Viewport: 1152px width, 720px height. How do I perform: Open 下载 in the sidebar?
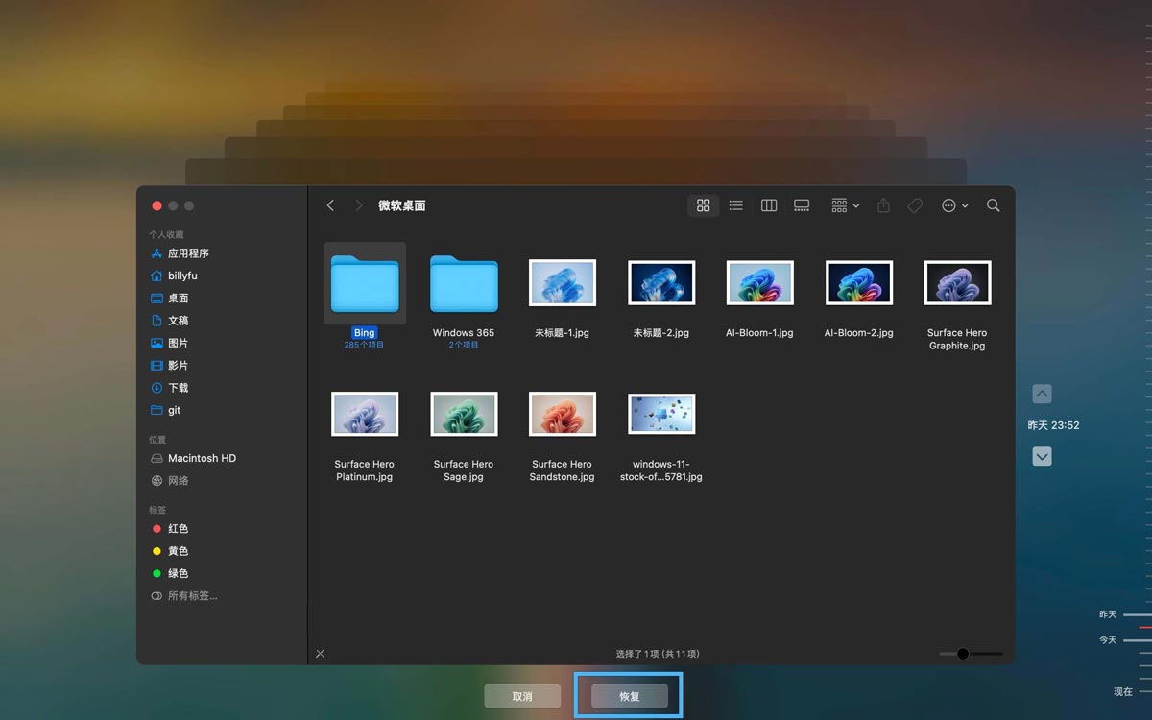pyautogui.click(x=178, y=388)
